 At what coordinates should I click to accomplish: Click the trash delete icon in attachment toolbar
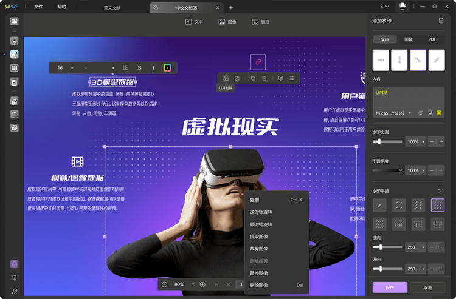coord(264,78)
